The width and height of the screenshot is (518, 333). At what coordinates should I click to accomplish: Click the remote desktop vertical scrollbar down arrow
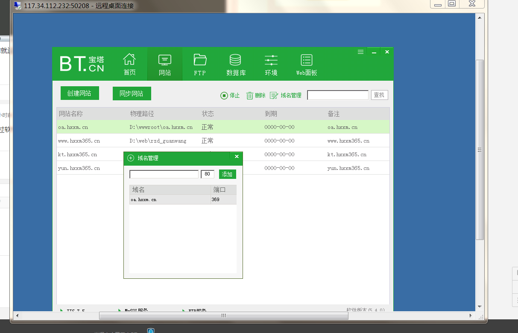(x=480, y=307)
